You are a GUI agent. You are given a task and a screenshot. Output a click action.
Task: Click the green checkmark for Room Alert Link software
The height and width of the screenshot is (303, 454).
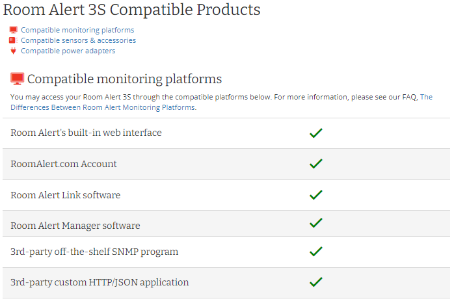[x=316, y=195]
